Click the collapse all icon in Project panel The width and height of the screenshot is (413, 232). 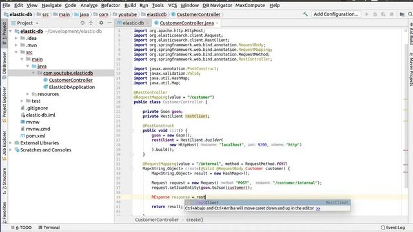(x=91, y=23)
